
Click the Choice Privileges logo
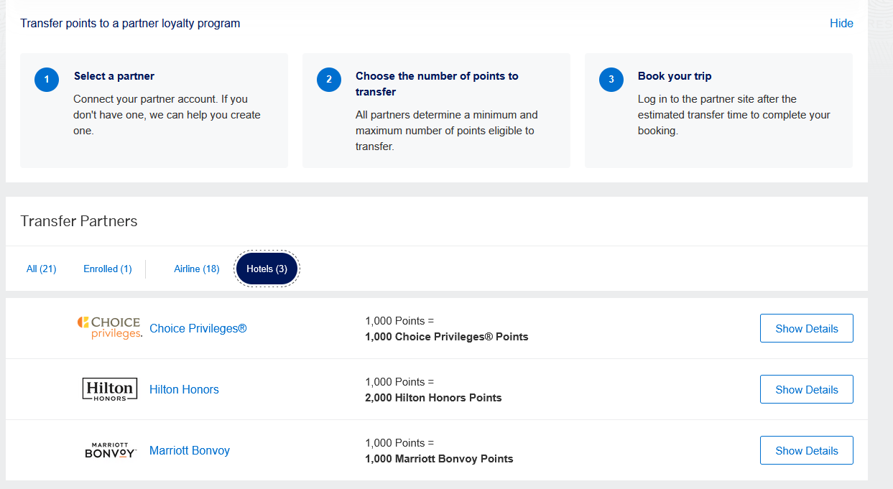click(109, 328)
